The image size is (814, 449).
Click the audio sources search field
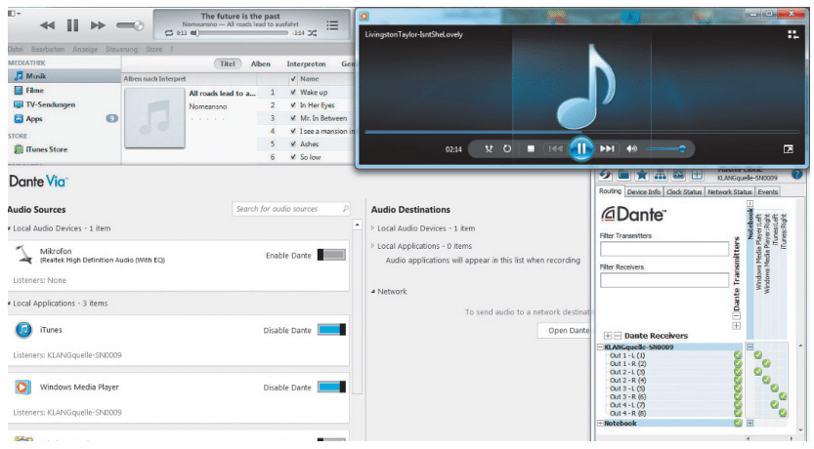coord(290,209)
